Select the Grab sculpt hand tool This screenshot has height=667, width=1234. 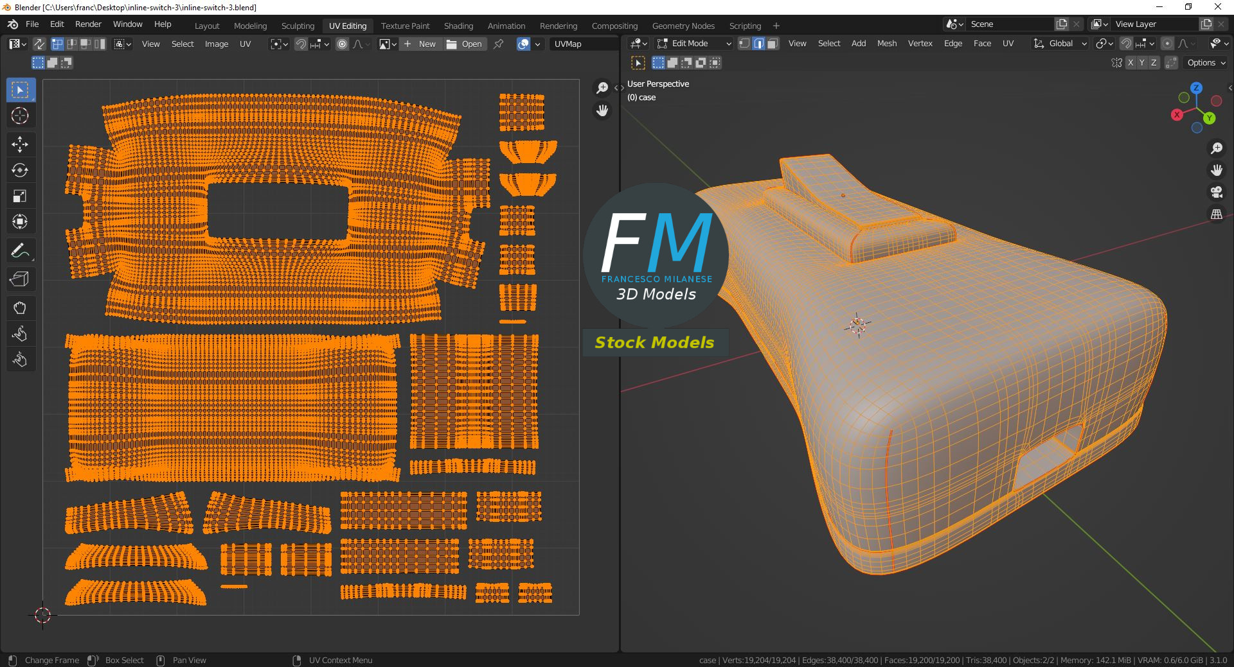point(20,308)
